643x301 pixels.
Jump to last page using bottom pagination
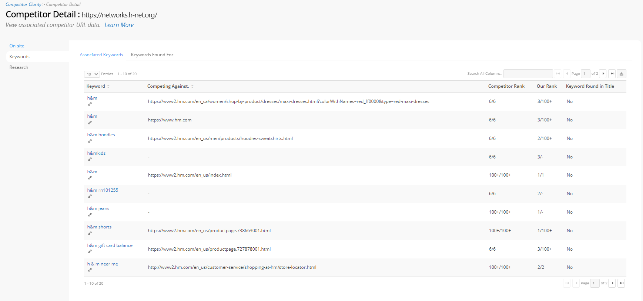tap(621, 283)
